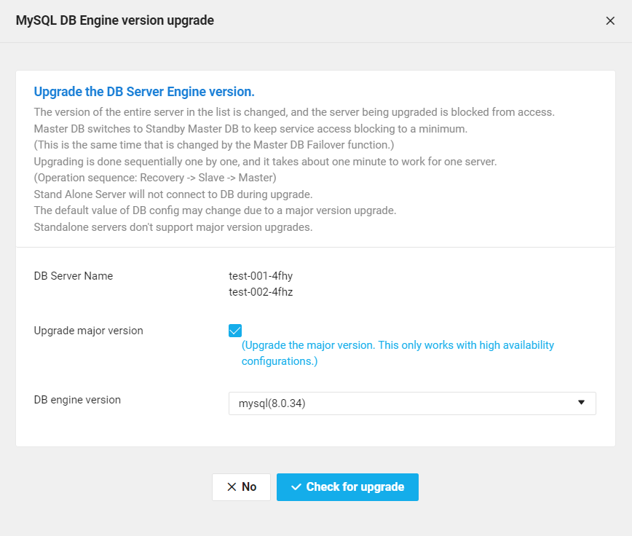Select the server name test-002-4fhz
632x536 pixels.
tap(261, 292)
